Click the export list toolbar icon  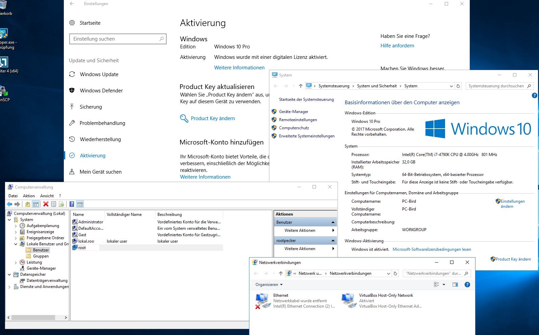[62, 204]
